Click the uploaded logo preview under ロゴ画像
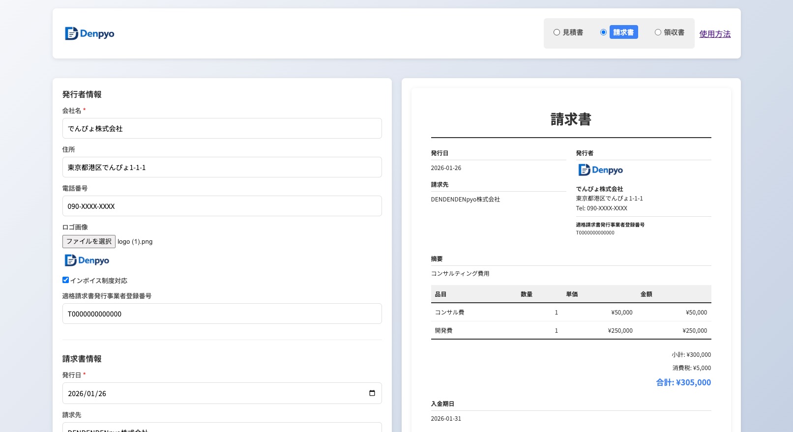Image resolution: width=793 pixels, height=432 pixels. click(x=87, y=260)
